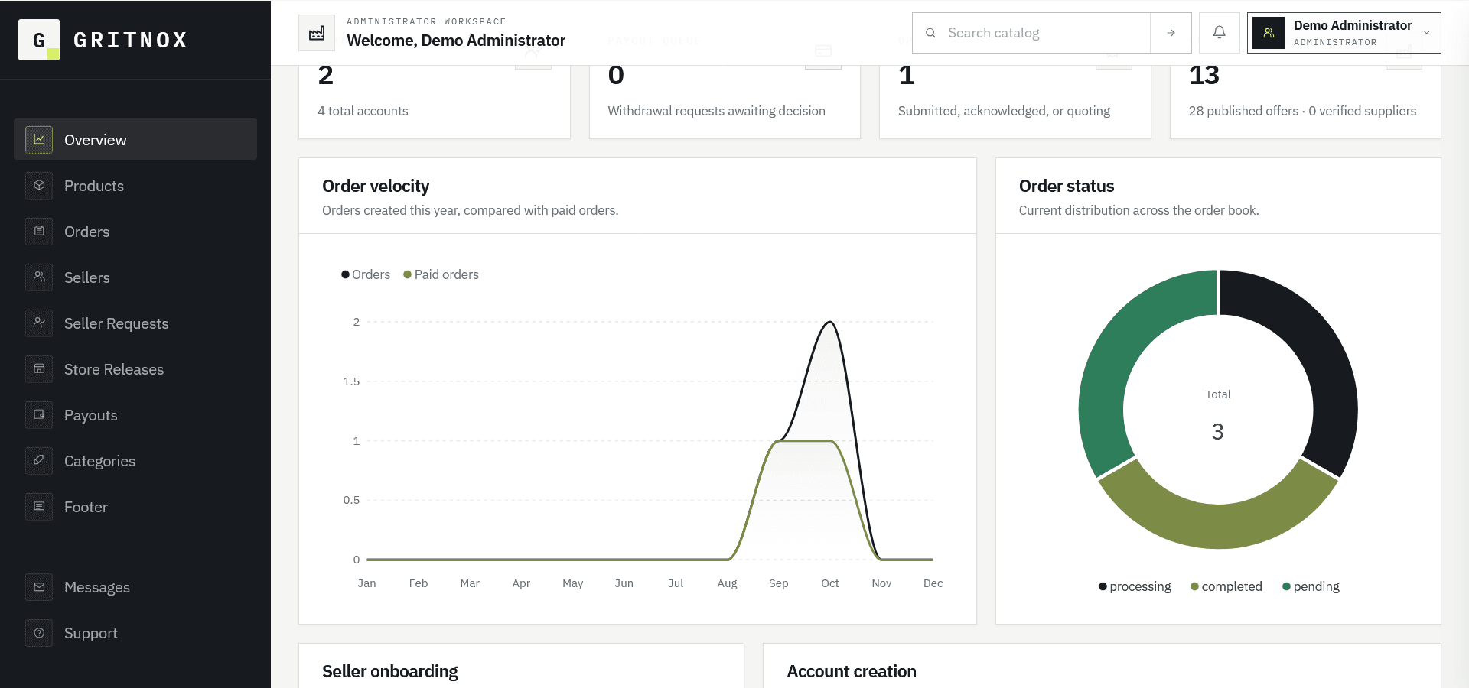Click the Account creation heading
The height and width of the screenshot is (688, 1469).
tap(852, 671)
